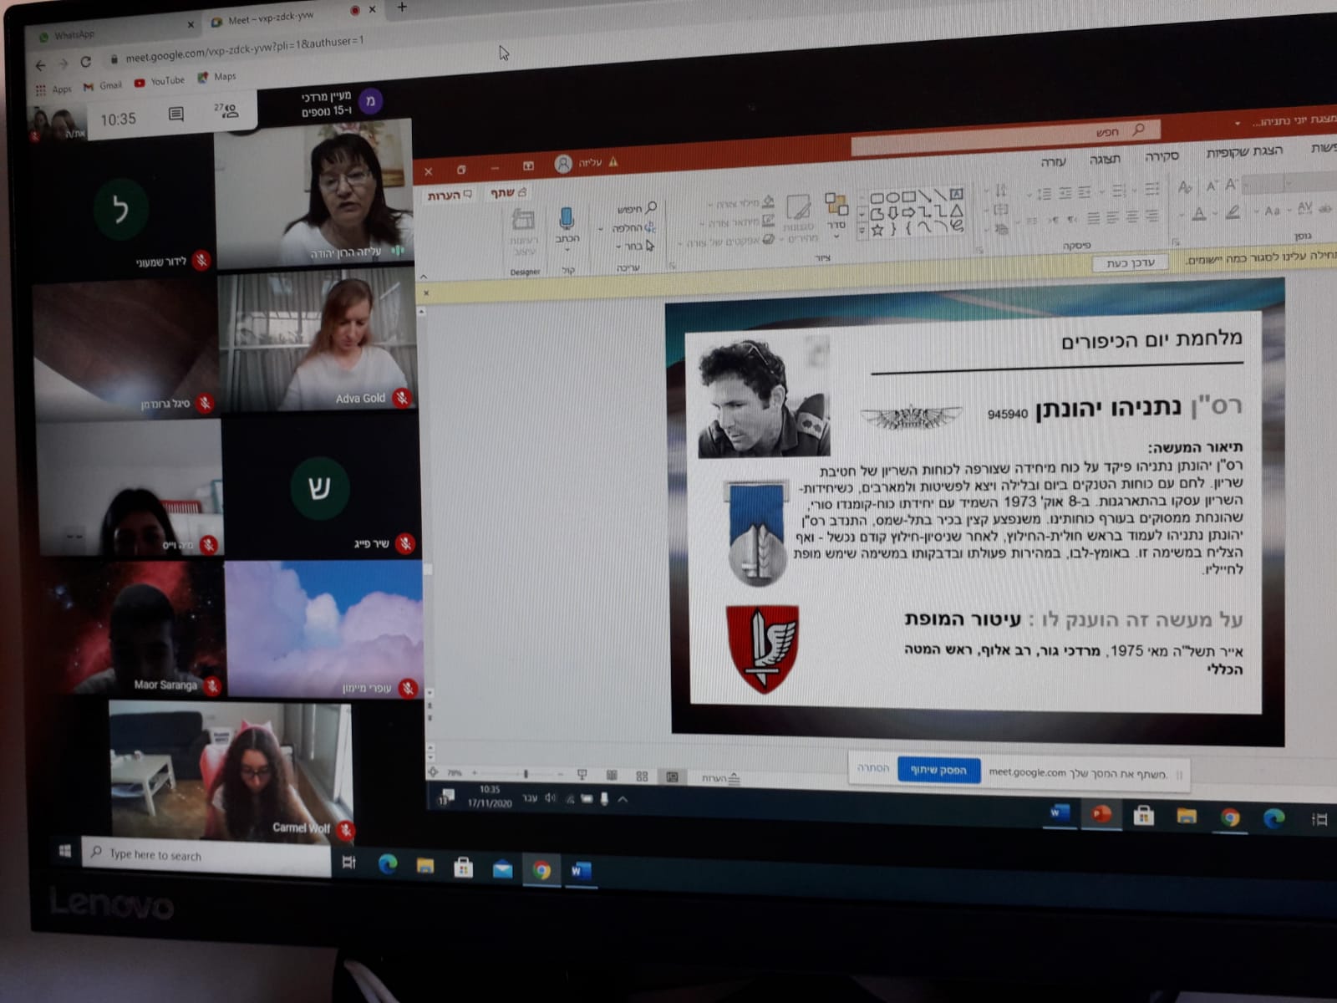The image size is (1337, 1003).
Task: Select the star shape in shapes gallery
Action: [x=877, y=230]
